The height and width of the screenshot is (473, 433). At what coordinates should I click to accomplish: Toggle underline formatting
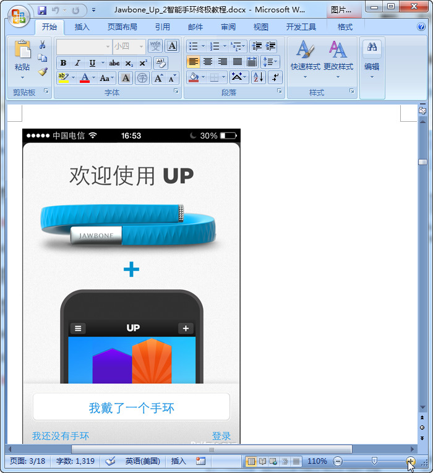click(x=92, y=63)
